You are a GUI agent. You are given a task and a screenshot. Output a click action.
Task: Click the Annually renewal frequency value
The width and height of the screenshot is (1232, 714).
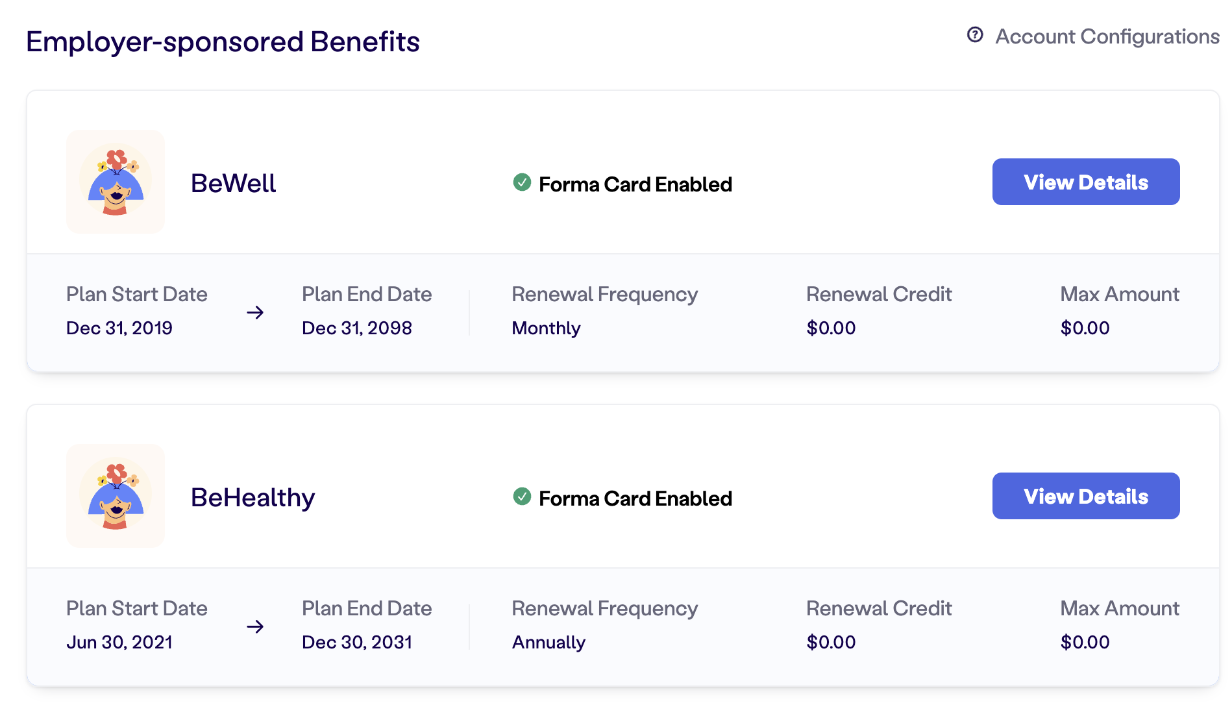549,643
